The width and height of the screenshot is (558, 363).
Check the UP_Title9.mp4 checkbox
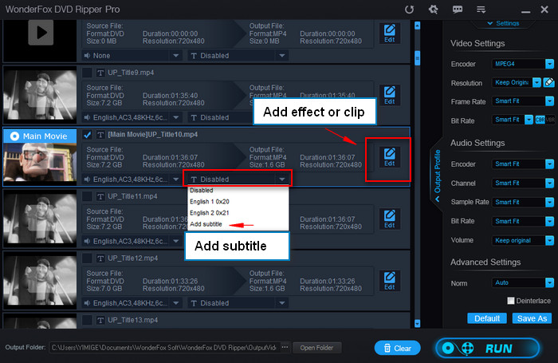coord(87,73)
